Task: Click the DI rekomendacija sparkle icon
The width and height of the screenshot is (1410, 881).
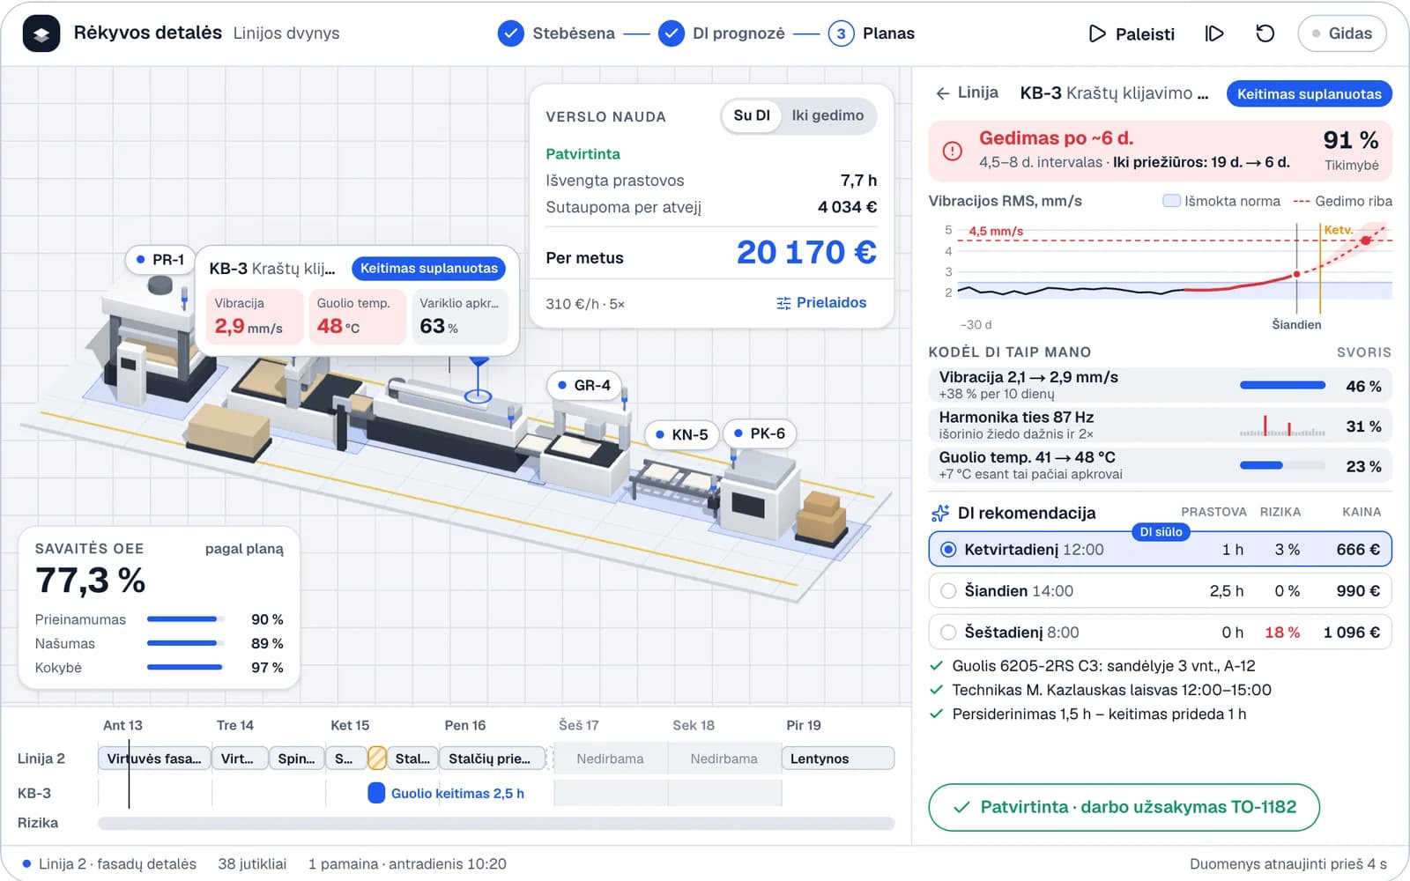Action: tap(940, 513)
